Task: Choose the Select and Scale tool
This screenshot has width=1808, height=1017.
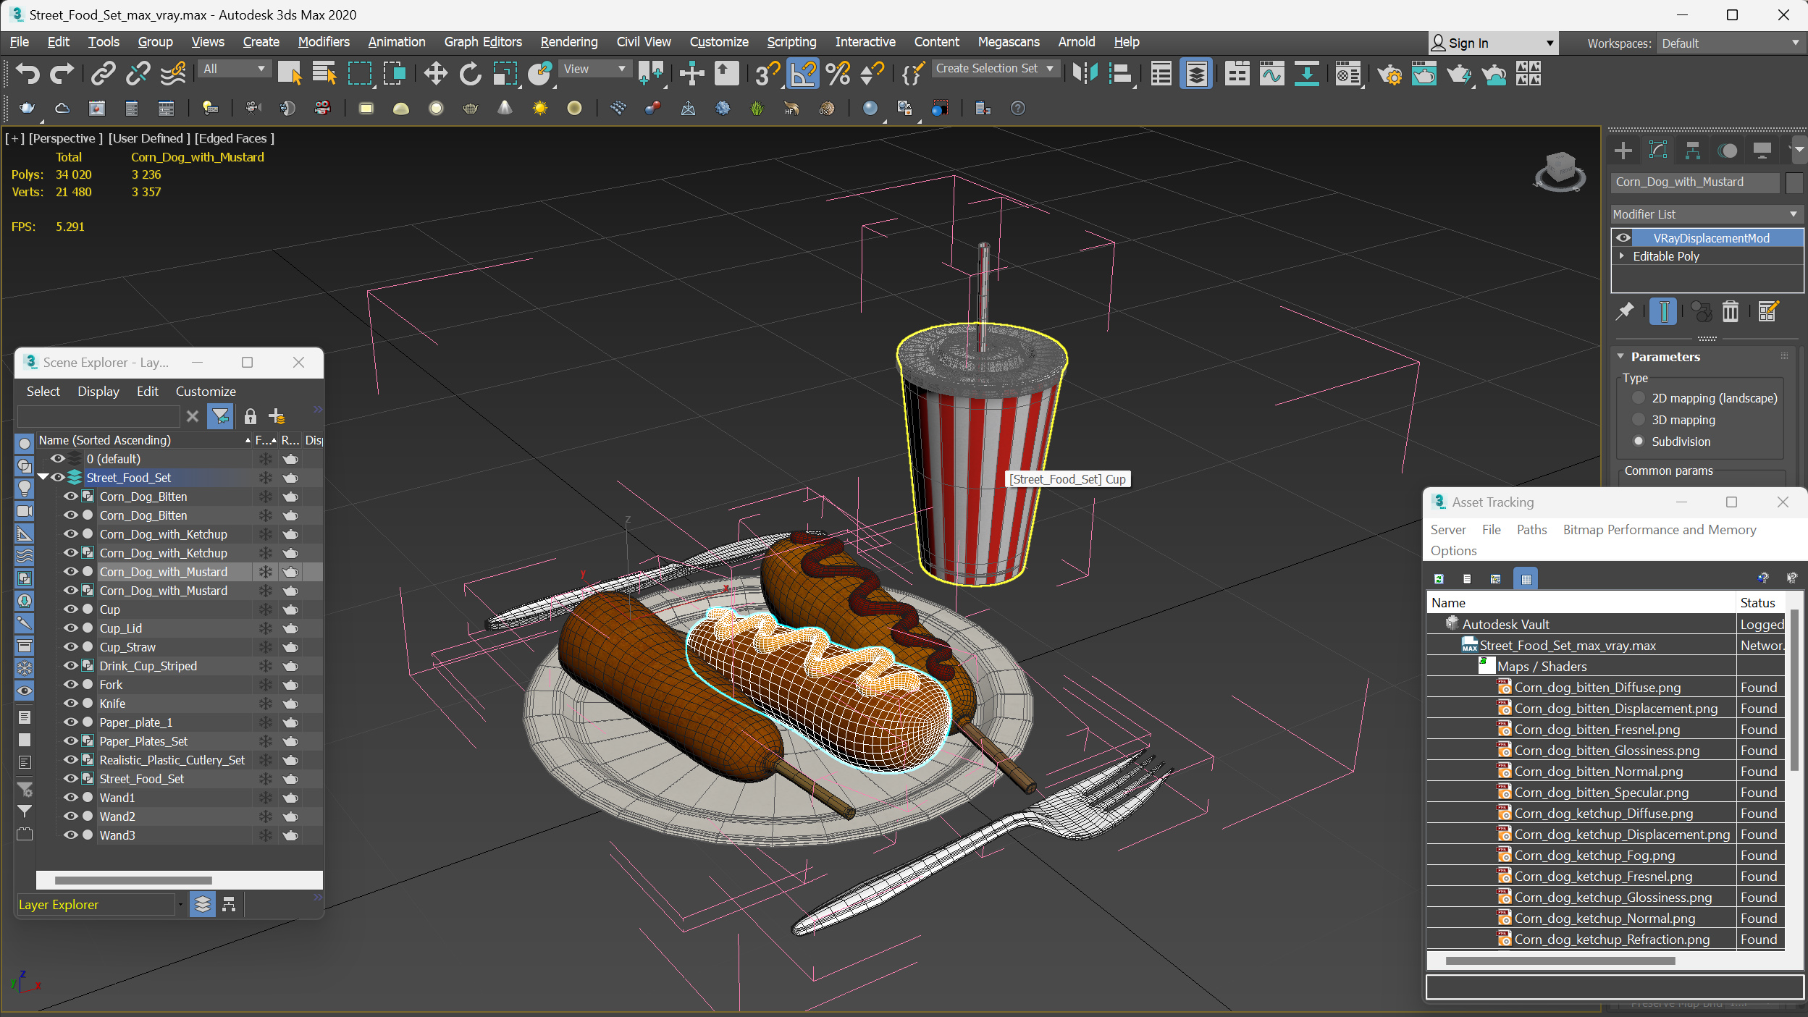Action: pyautogui.click(x=505, y=73)
